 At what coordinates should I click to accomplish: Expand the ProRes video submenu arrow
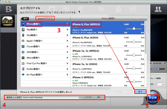[68, 69]
